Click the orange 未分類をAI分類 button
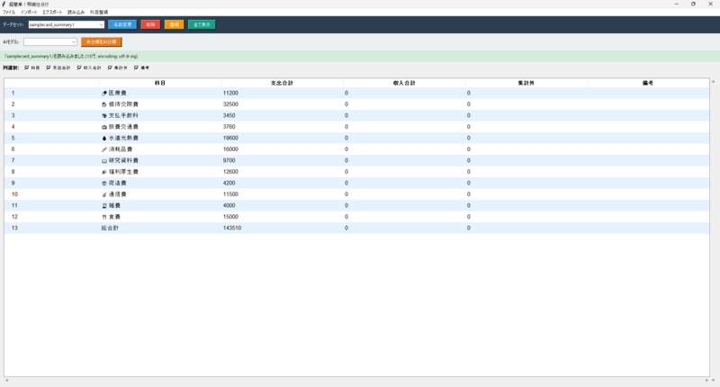The height and width of the screenshot is (387, 720). (x=101, y=42)
